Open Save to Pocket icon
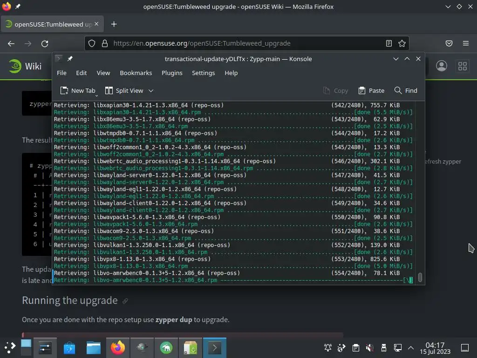 point(449,43)
